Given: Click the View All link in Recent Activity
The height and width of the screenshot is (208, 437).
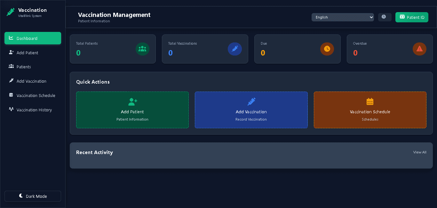Looking at the screenshot, I should click(419, 152).
